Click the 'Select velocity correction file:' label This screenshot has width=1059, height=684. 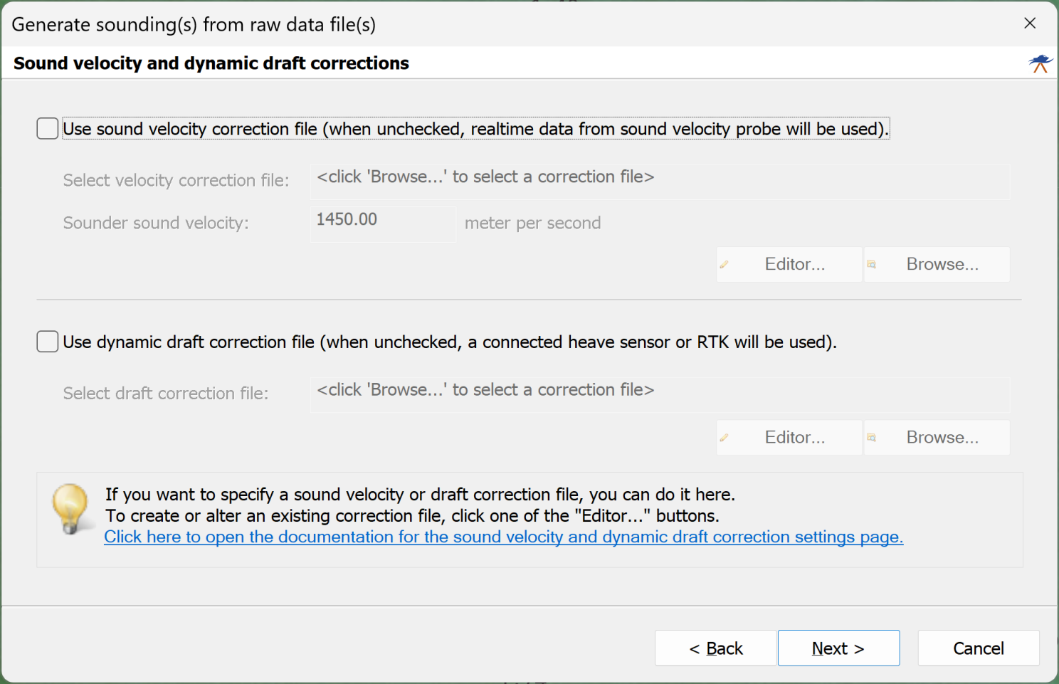pyautogui.click(x=176, y=180)
